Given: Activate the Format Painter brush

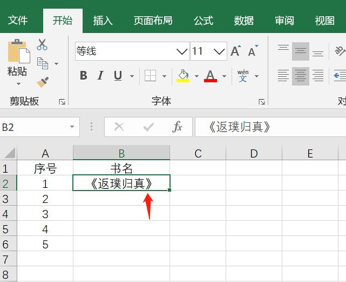Looking at the screenshot, I should point(43,82).
